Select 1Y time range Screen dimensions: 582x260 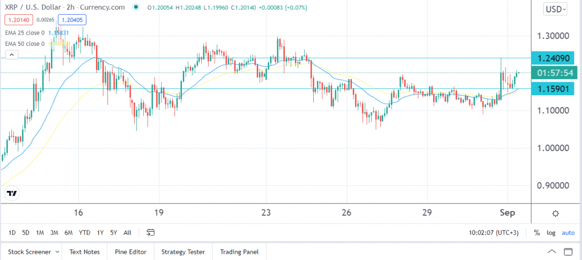click(x=100, y=233)
